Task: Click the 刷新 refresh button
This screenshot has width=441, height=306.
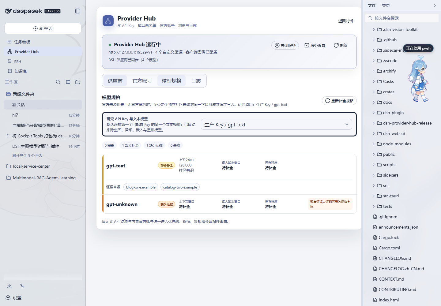Action: click(341, 45)
